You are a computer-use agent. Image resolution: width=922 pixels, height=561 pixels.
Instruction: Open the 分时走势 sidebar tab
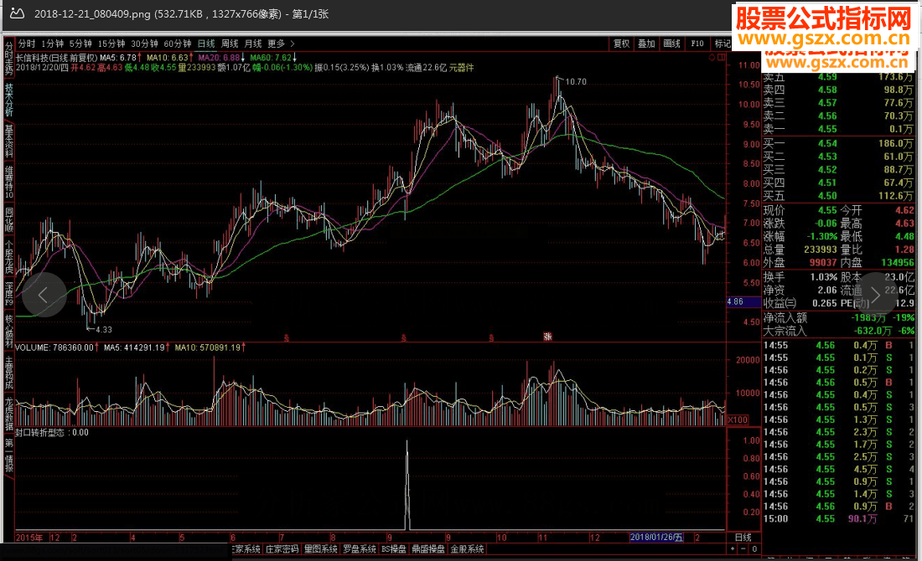point(9,57)
